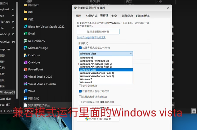Select Windows 8 from the list
The width and height of the screenshot is (197, 130).
(x=106, y=82)
